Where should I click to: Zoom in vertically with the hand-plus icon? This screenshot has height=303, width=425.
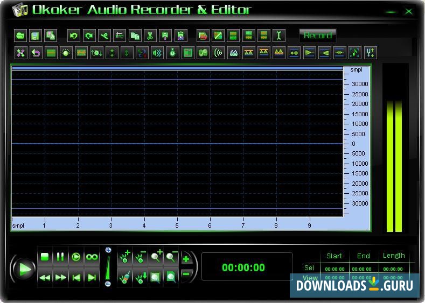pos(124,256)
